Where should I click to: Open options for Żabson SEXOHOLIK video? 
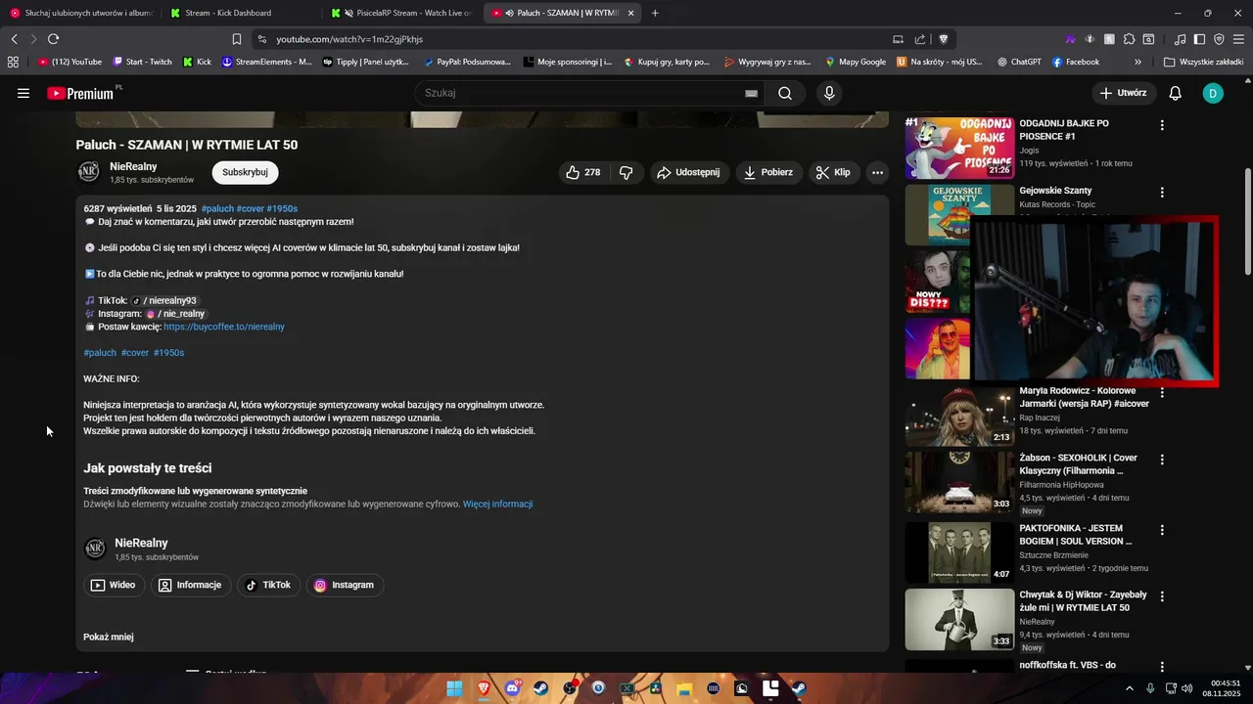coord(1162,460)
